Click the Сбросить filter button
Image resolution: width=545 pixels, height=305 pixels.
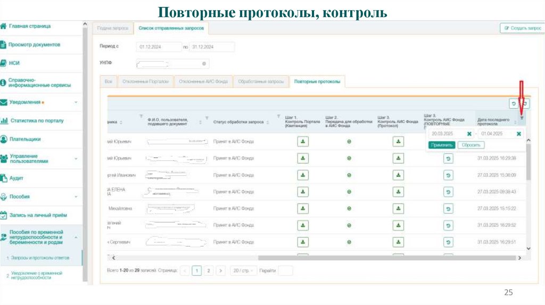(470, 145)
